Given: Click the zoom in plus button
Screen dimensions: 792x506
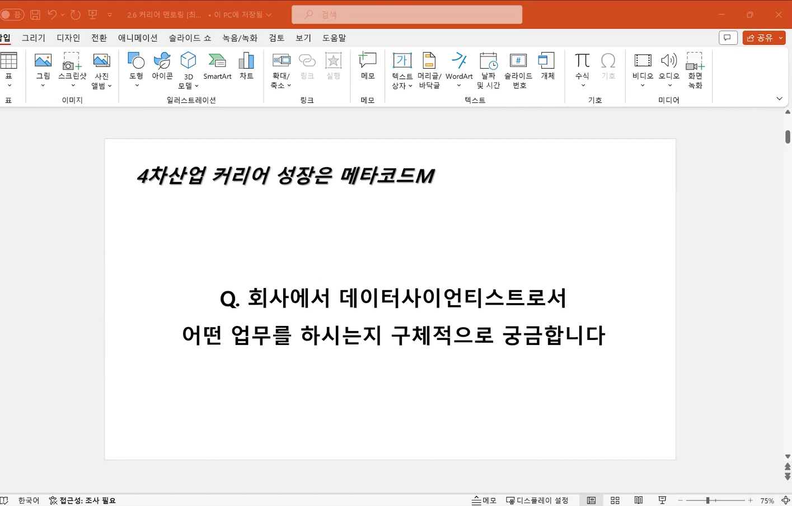Looking at the screenshot, I should tap(751, 500).
